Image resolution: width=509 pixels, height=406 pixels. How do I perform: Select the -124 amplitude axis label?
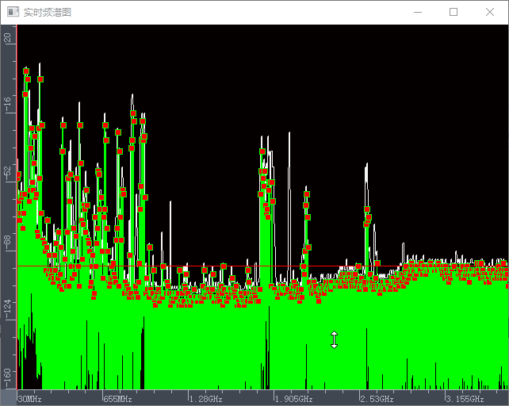coord(9,308)
